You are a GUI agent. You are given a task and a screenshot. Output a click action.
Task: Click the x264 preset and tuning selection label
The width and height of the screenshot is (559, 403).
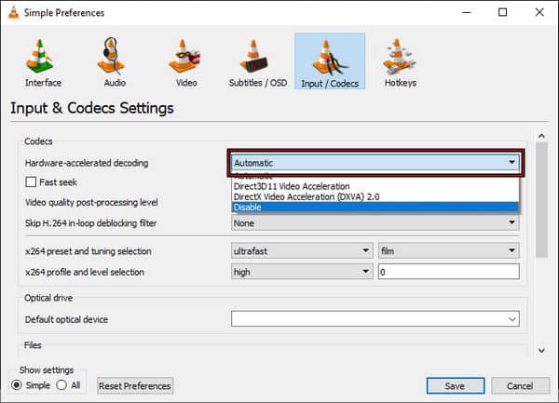89,251
